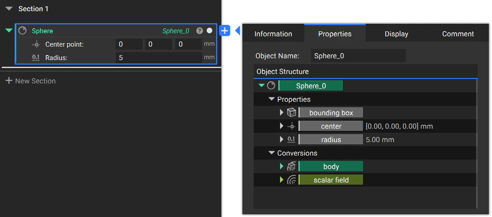492x217 pixels.
Task: Expand the radius property
Action: click(x=281, y=139)
